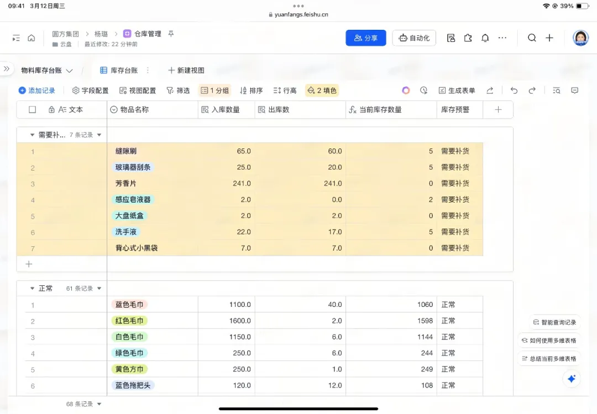Image resolution: width=597 pixels, height=414 pixels.
Task: Click the add column plus icon
Action: click(x=498, y=110)
